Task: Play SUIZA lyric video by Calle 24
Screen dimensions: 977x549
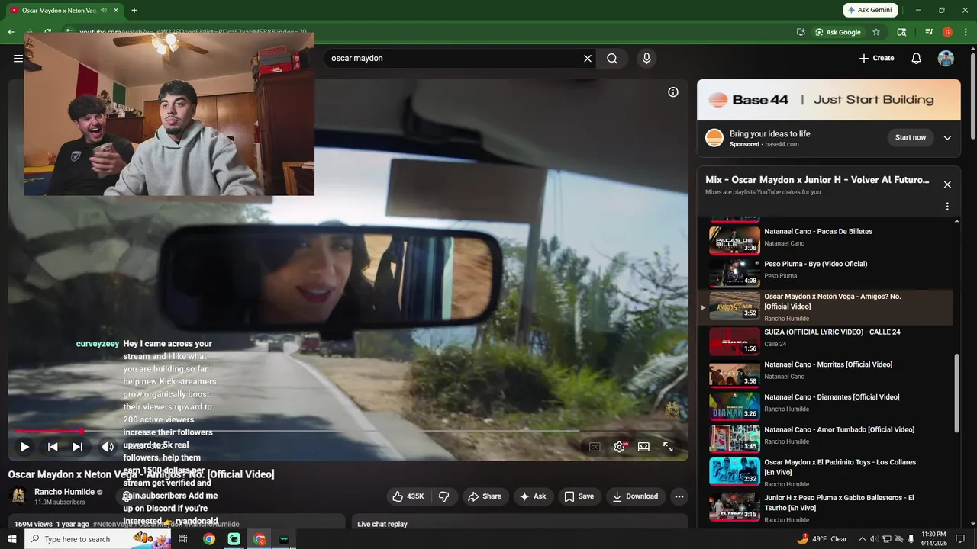Action: pyautogui.click(x=827, y=341)
